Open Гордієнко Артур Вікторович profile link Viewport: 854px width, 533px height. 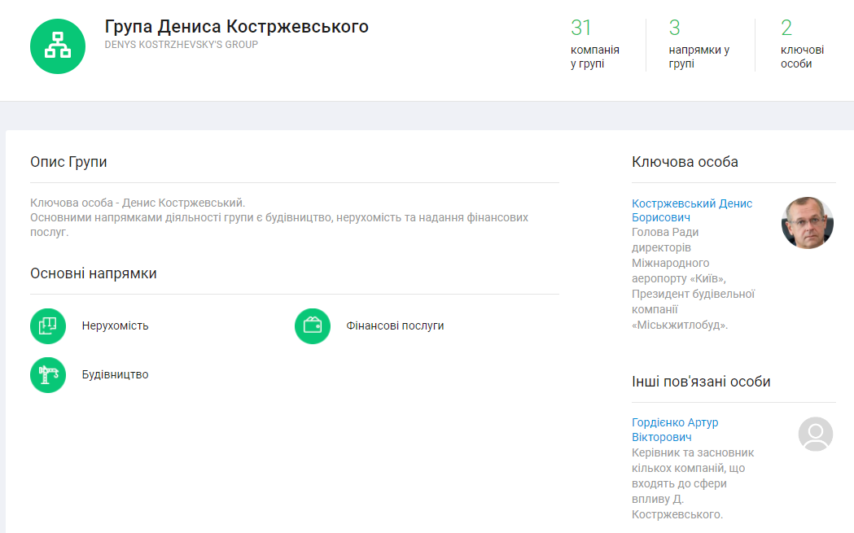click(x=675, y=430)
